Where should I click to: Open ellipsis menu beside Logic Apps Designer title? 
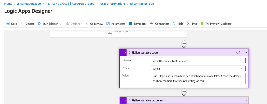point(59,11)
